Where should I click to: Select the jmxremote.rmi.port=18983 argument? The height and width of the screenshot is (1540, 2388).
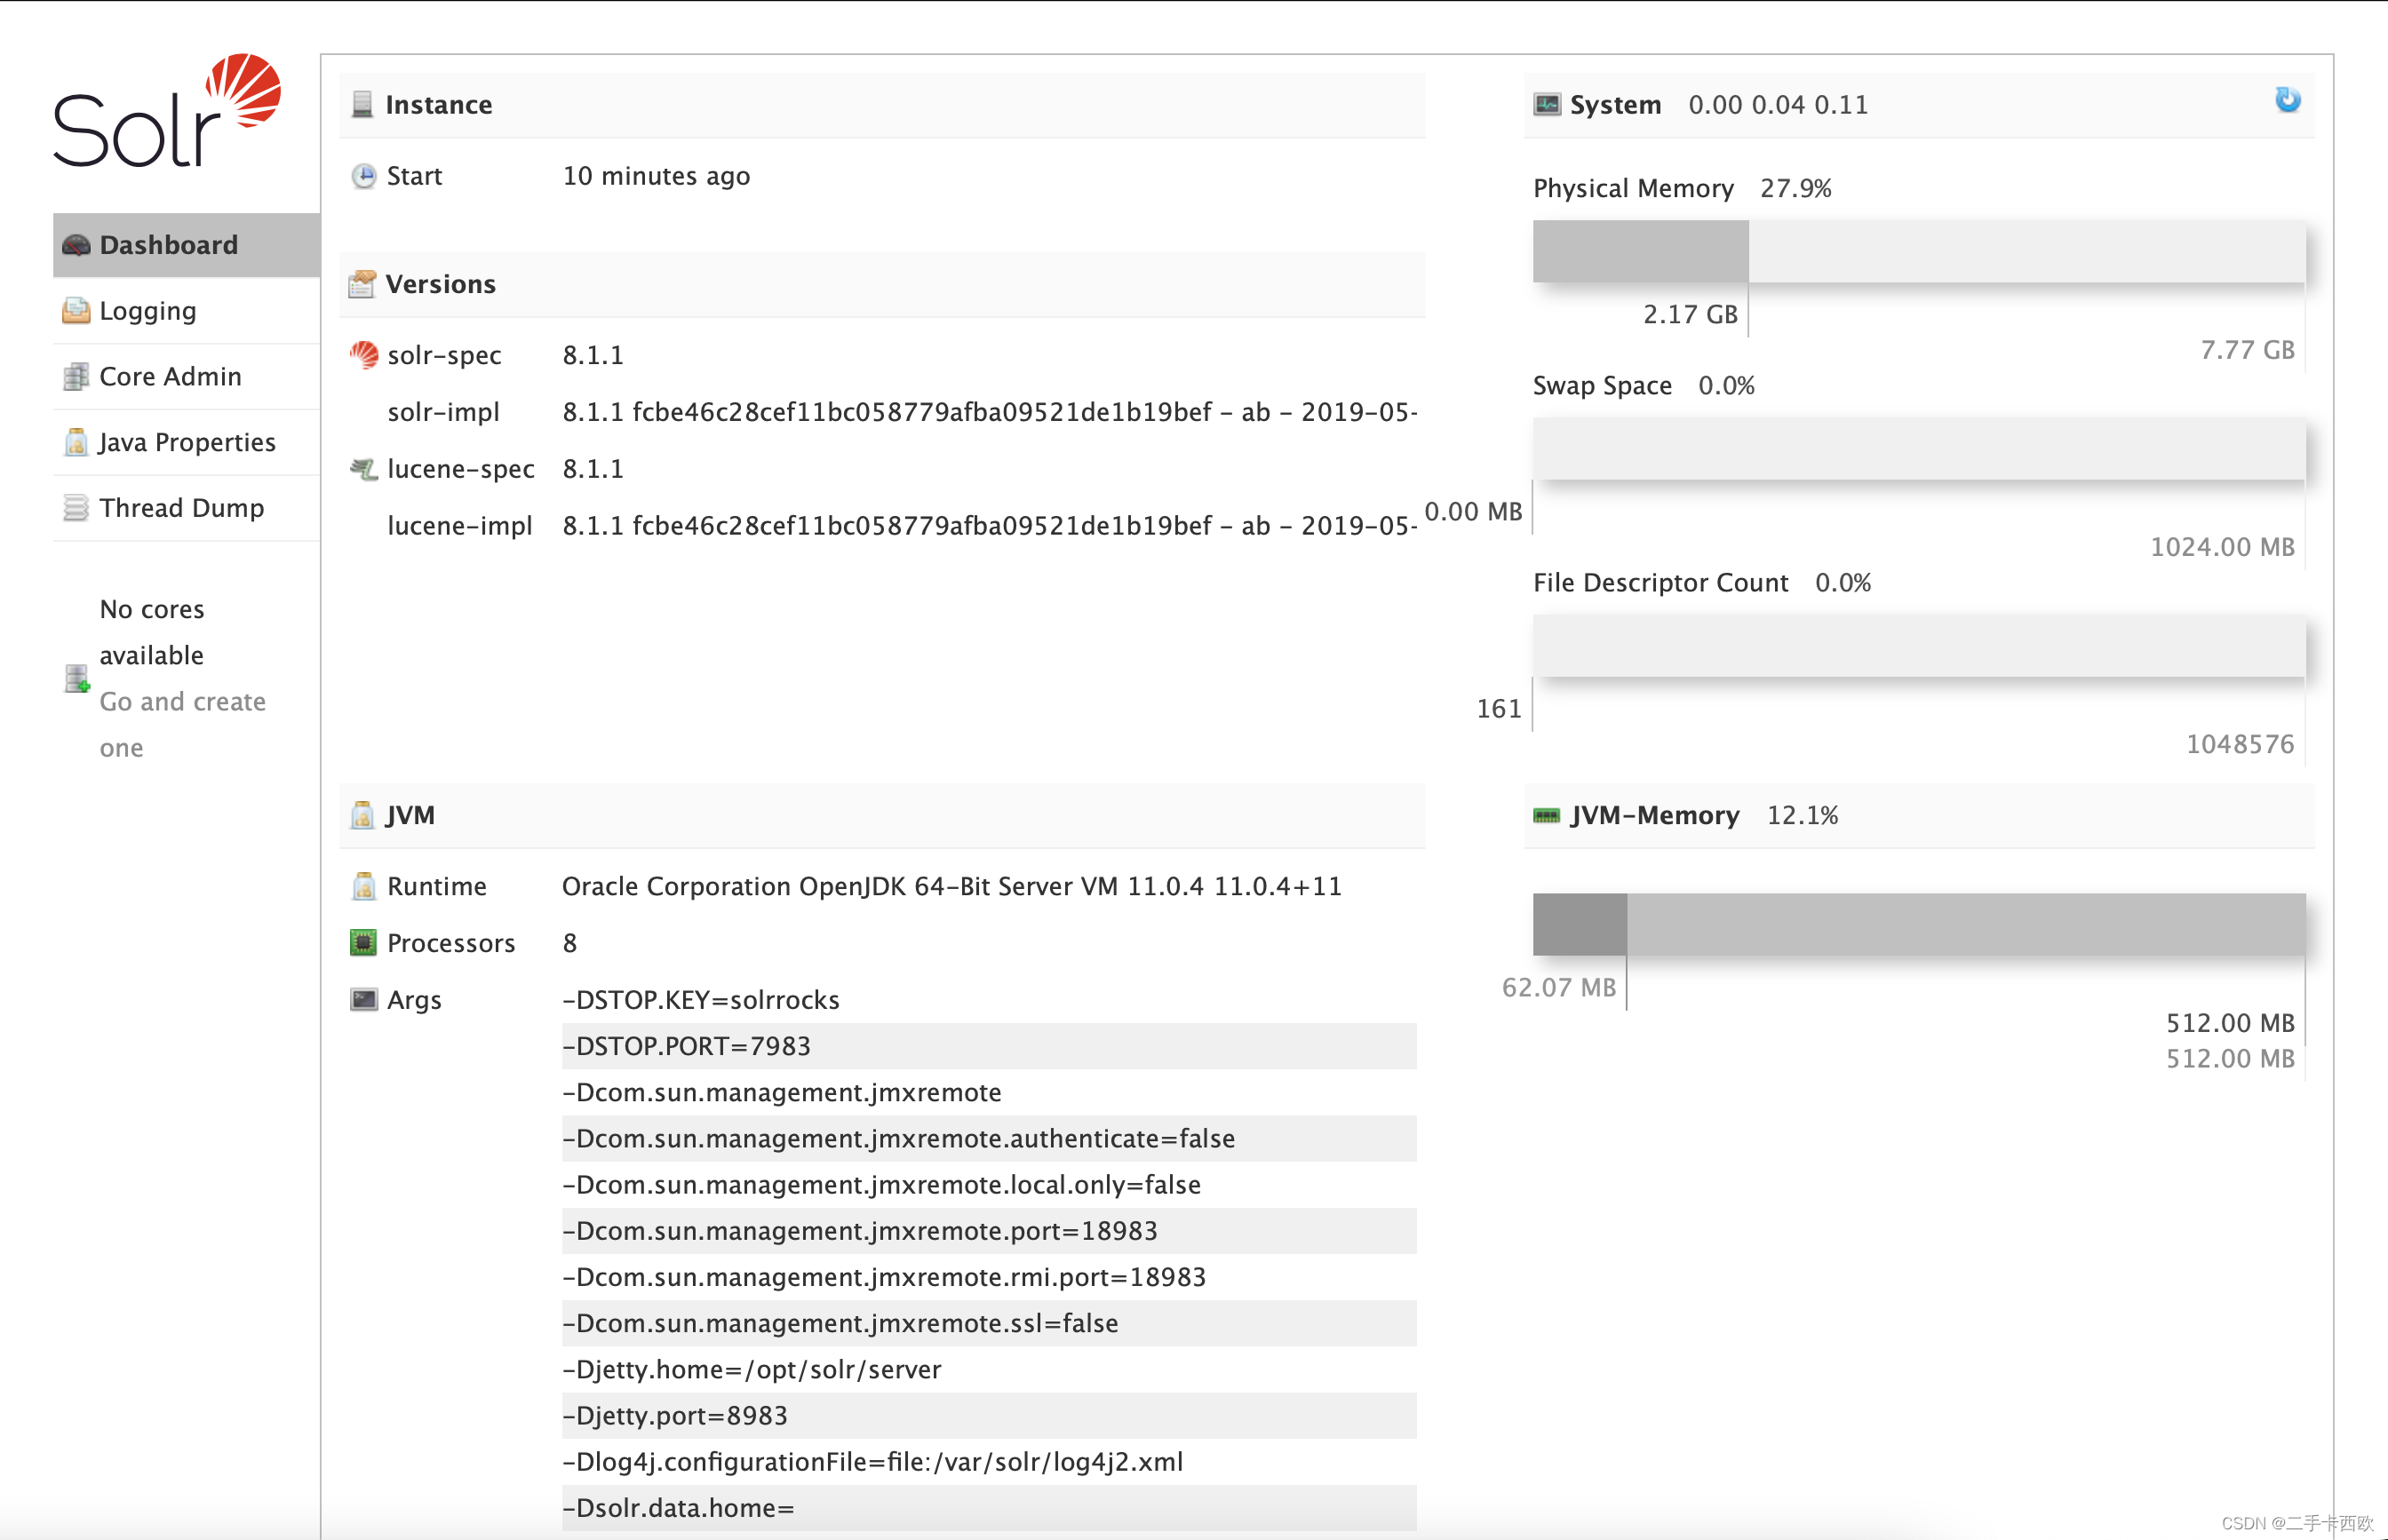coord(884,1277)
